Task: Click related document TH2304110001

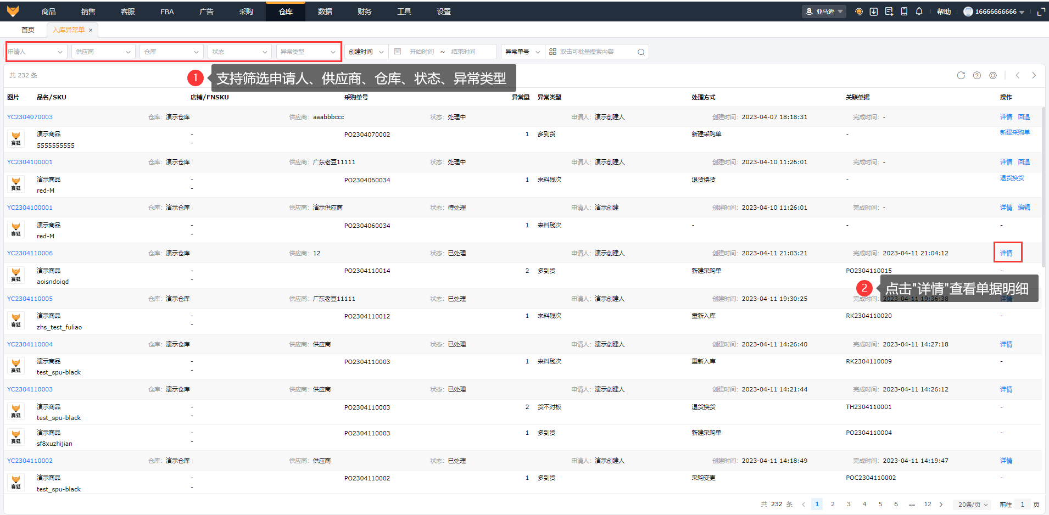Action: pyautogui.click(x=869, y=407)
